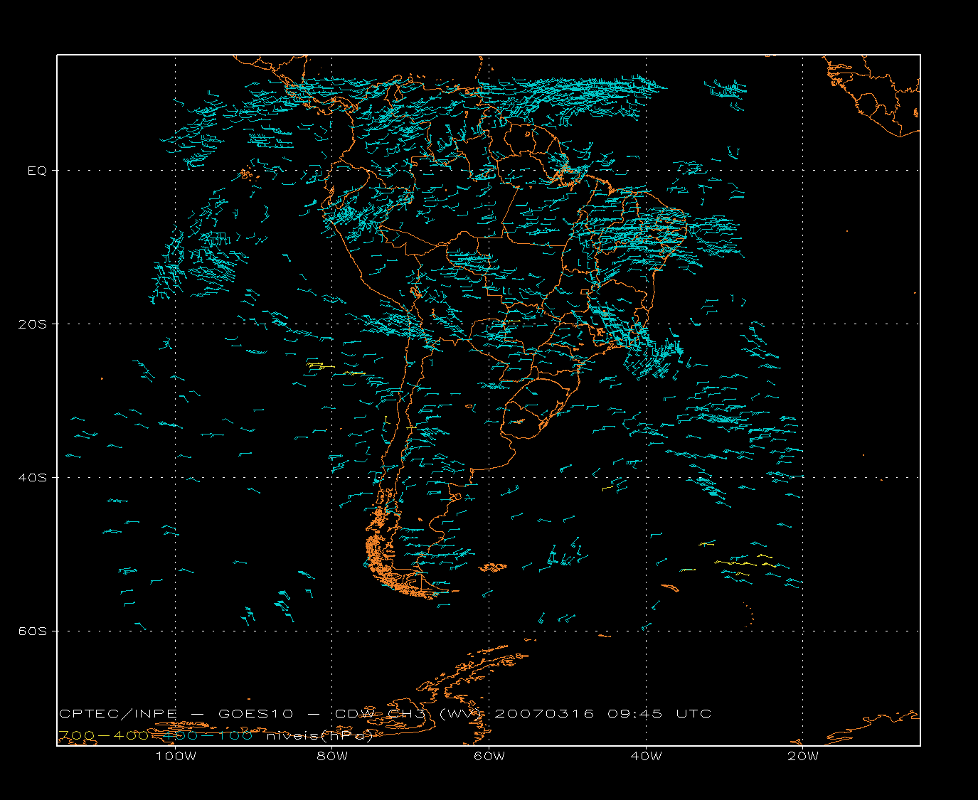
Task: Click the CPTEC/INPE title text
Action: pos(118,713)
